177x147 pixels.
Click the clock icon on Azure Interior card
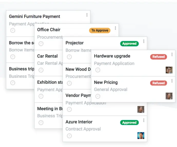click(x=69, y=136)
